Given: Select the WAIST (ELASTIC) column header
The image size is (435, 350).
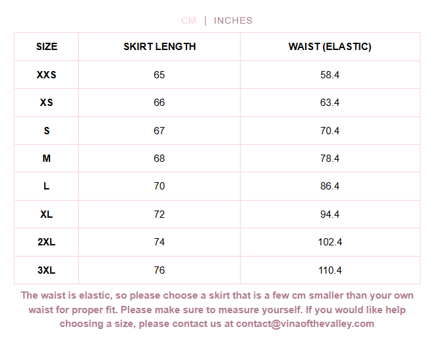Looking at the screenshot, I should pos(330,47).
